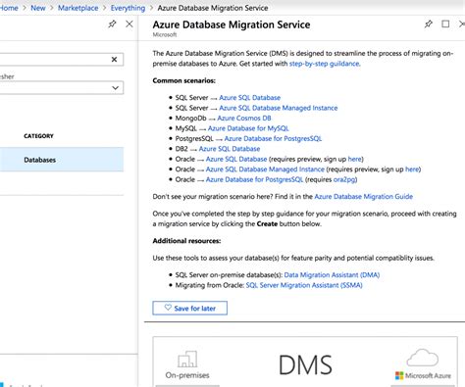Click the Azure Database Migration Service blade title
The width and height of the screenshot is (465, 387).
point(232,24)
